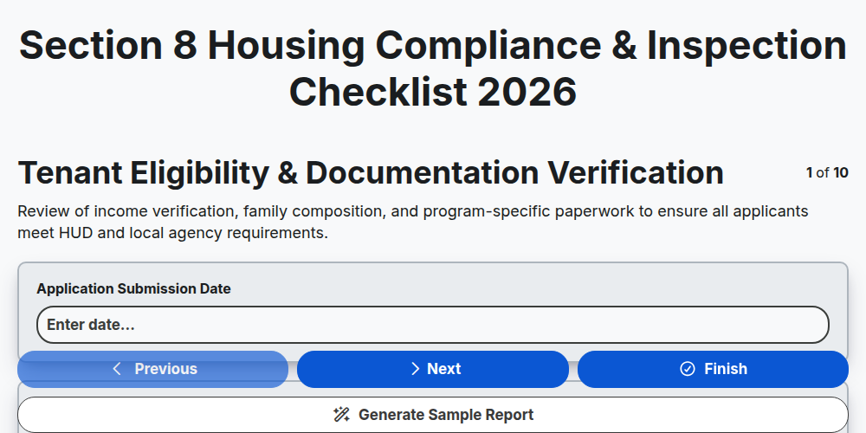Click the 'Checklist 2026' title line

[x=433, y=92]
